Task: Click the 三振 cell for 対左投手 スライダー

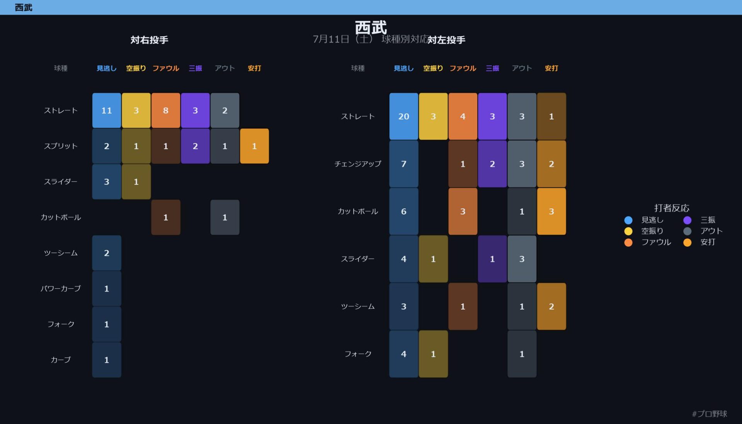Action: 492,259
